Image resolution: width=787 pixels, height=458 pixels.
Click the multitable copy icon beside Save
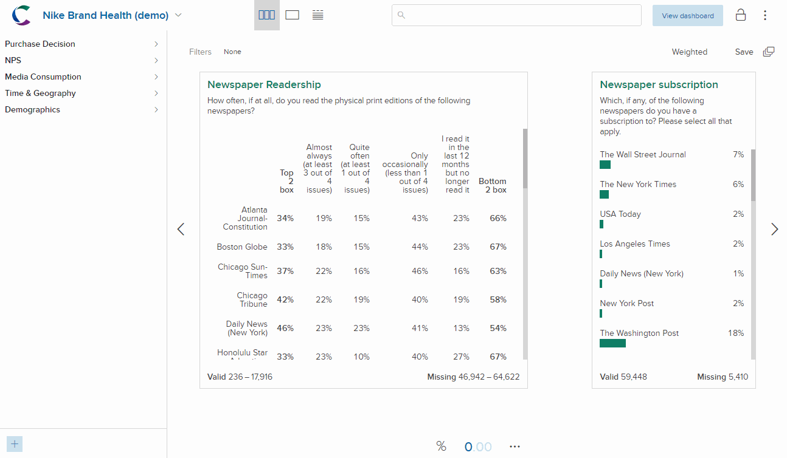click(x=769, y=52)
